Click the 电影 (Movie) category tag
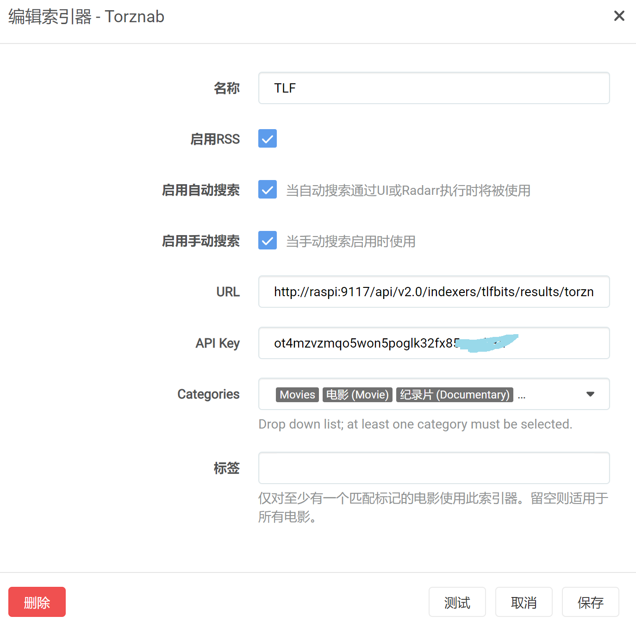Screen dimensions: 636x622 (x=357, y=395)
